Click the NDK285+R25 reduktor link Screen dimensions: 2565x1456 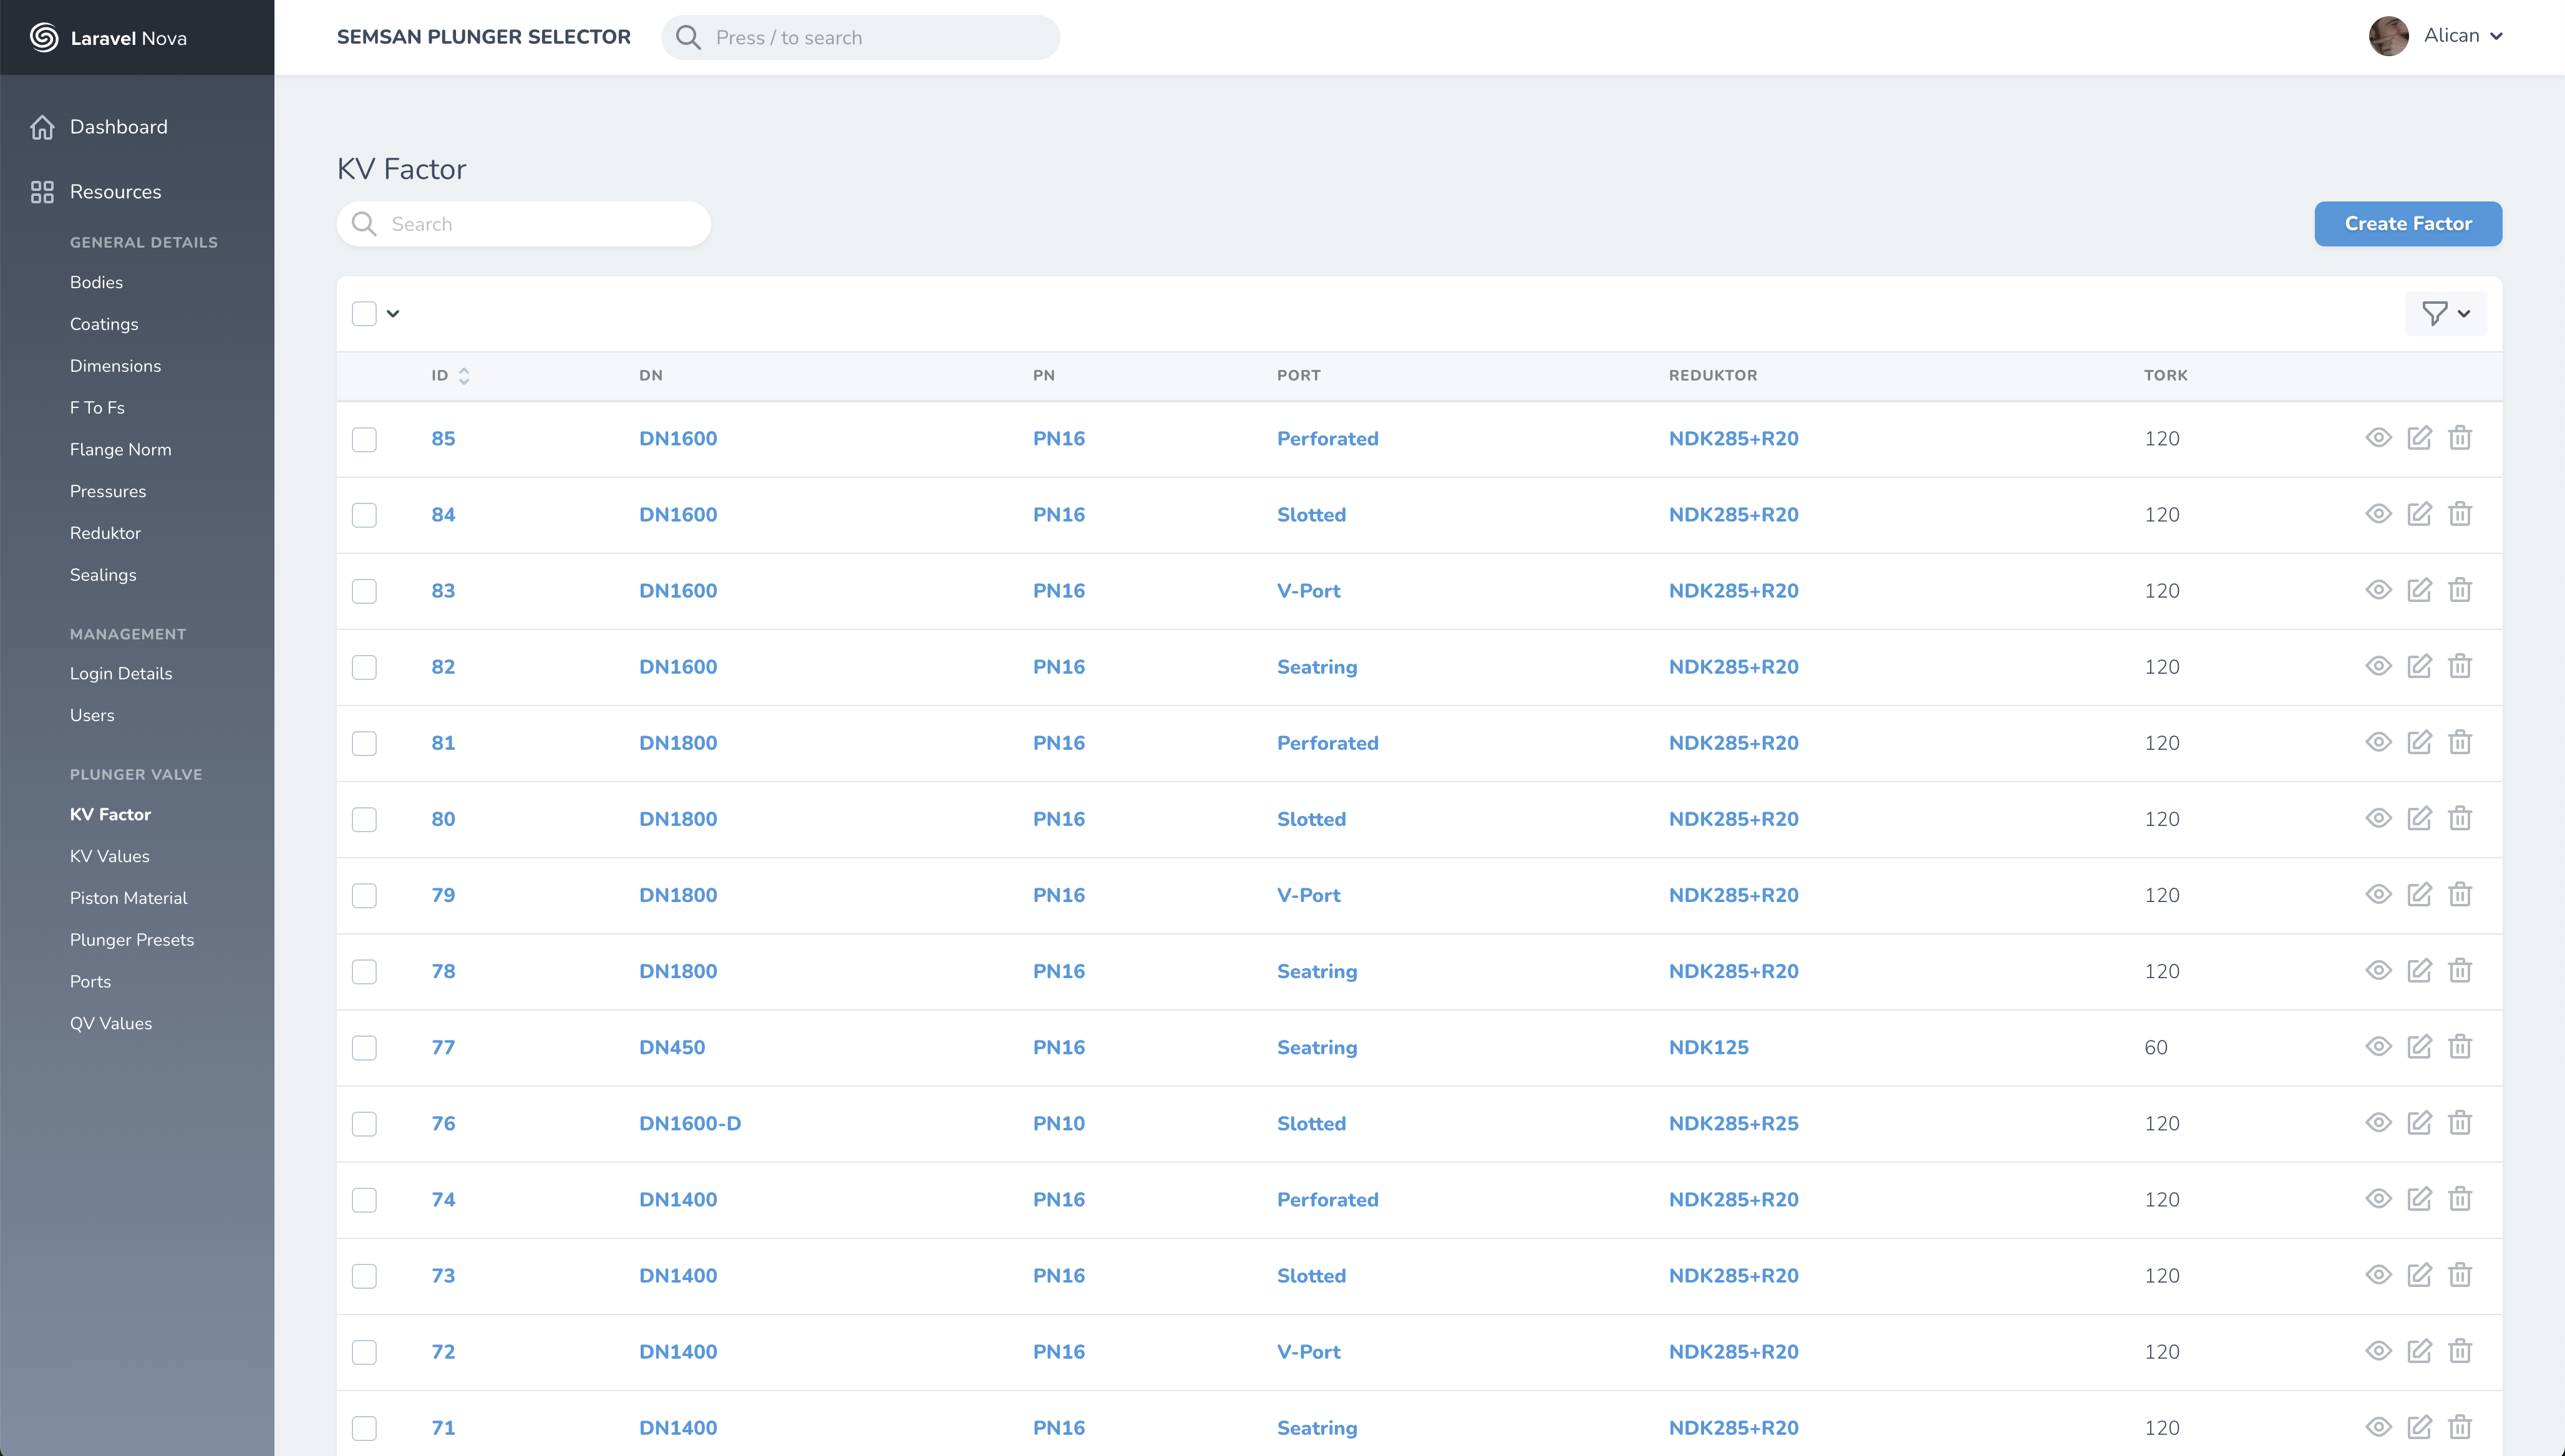[1733, 1123]
